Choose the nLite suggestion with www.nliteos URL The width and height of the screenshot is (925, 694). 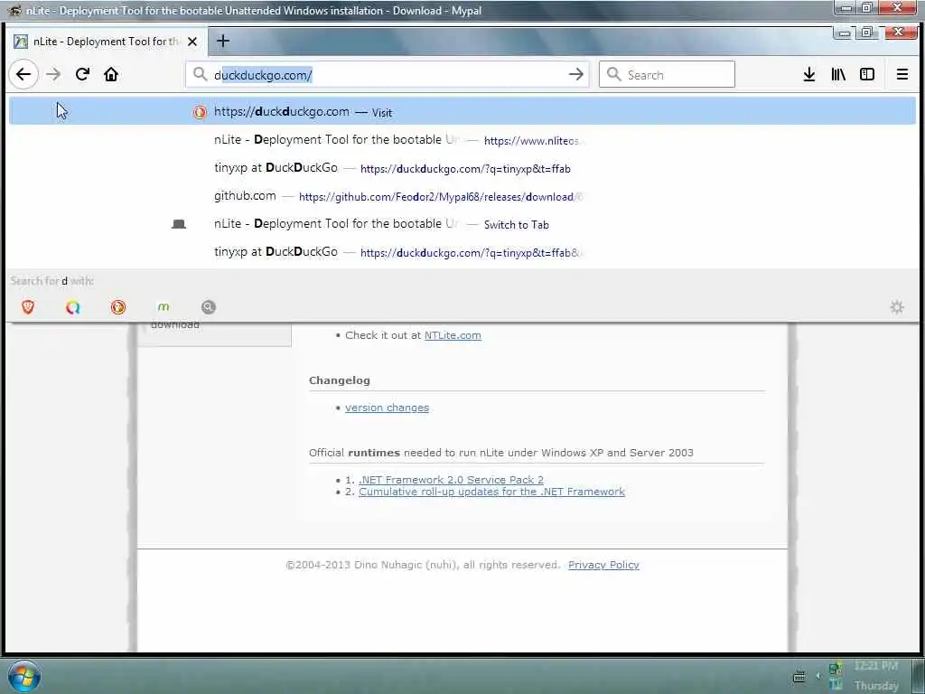point(462,140)
